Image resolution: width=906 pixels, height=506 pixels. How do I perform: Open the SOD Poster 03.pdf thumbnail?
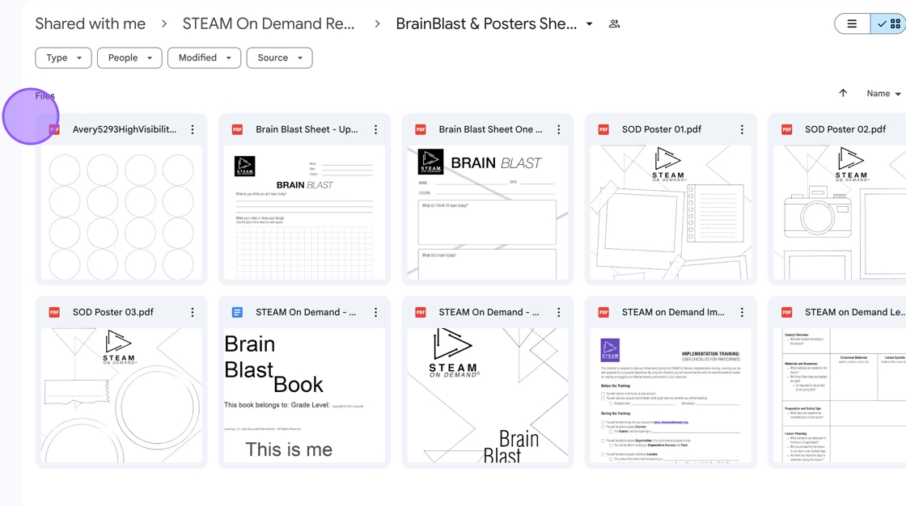[121, 395]
